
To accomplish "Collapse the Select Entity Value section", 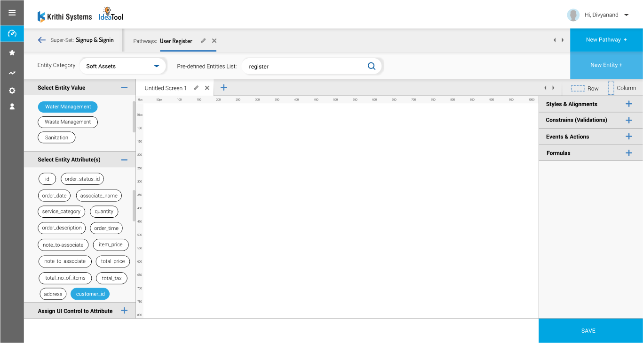I will pos(124,88).
